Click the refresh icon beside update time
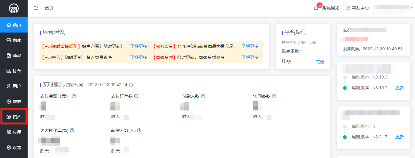Screen dimensions: 415x158 point(131,85)
